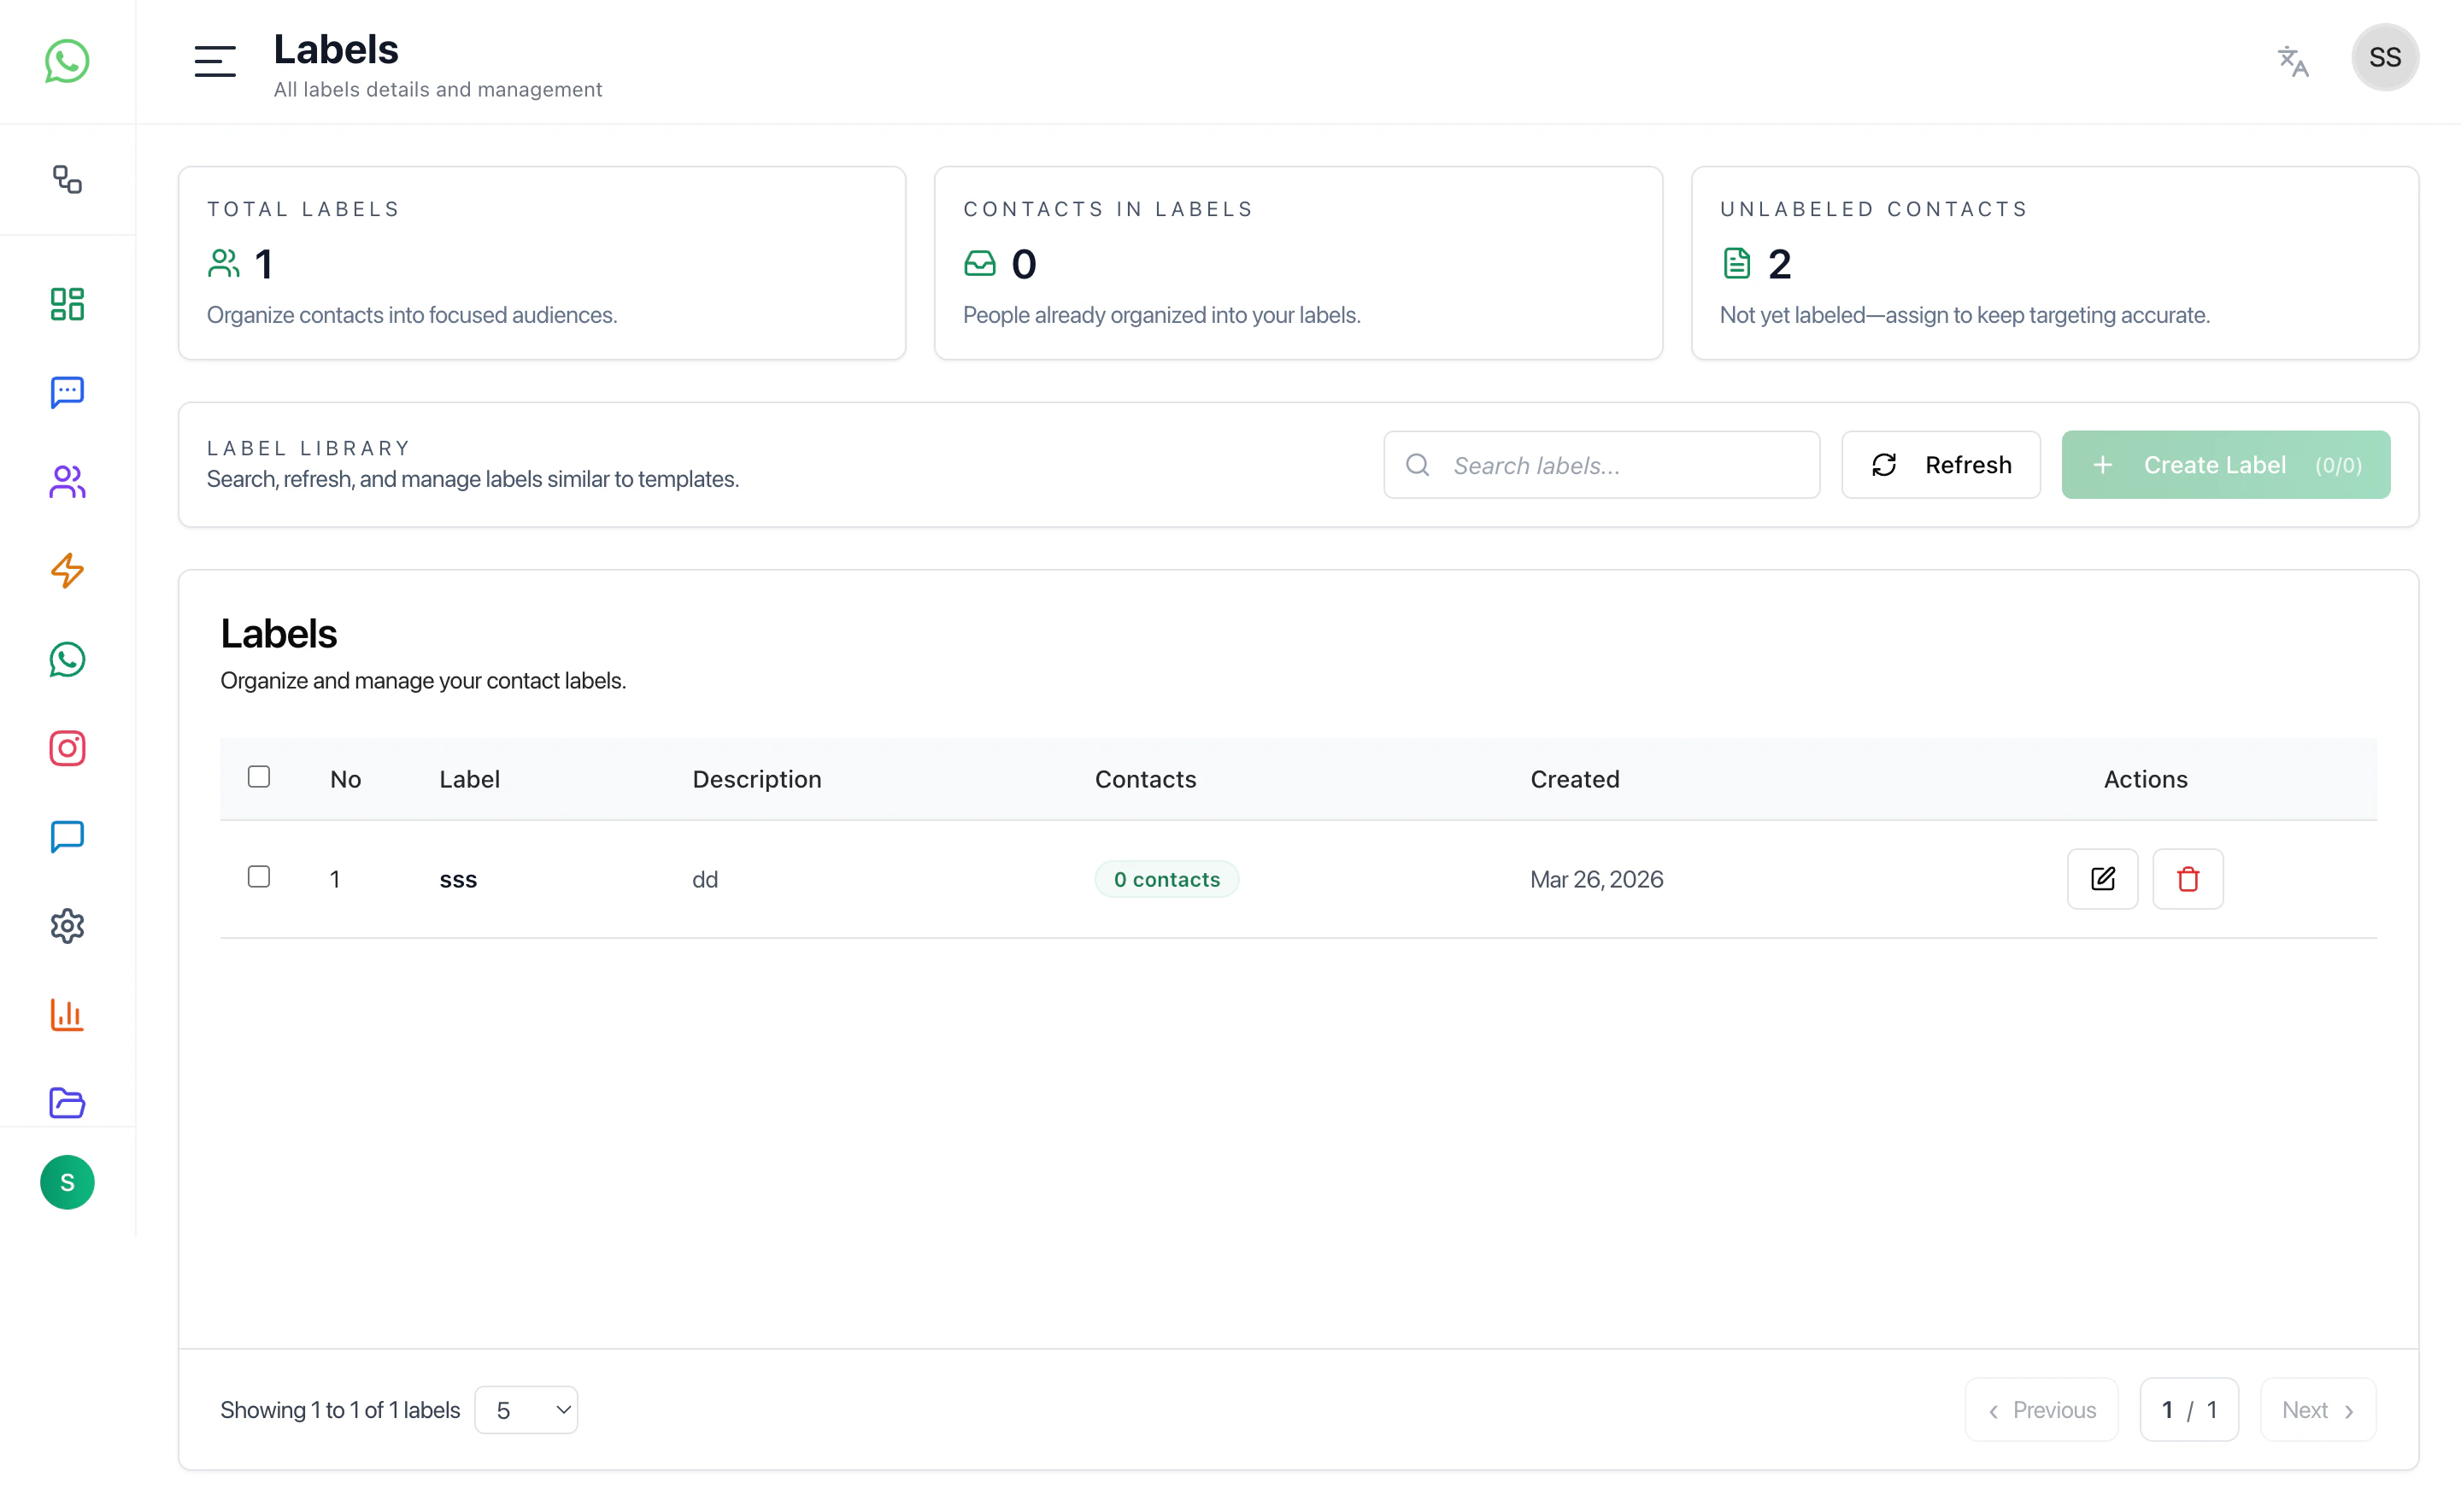
Task: Click the Refresh button
Action: (x=1940, y=465)
